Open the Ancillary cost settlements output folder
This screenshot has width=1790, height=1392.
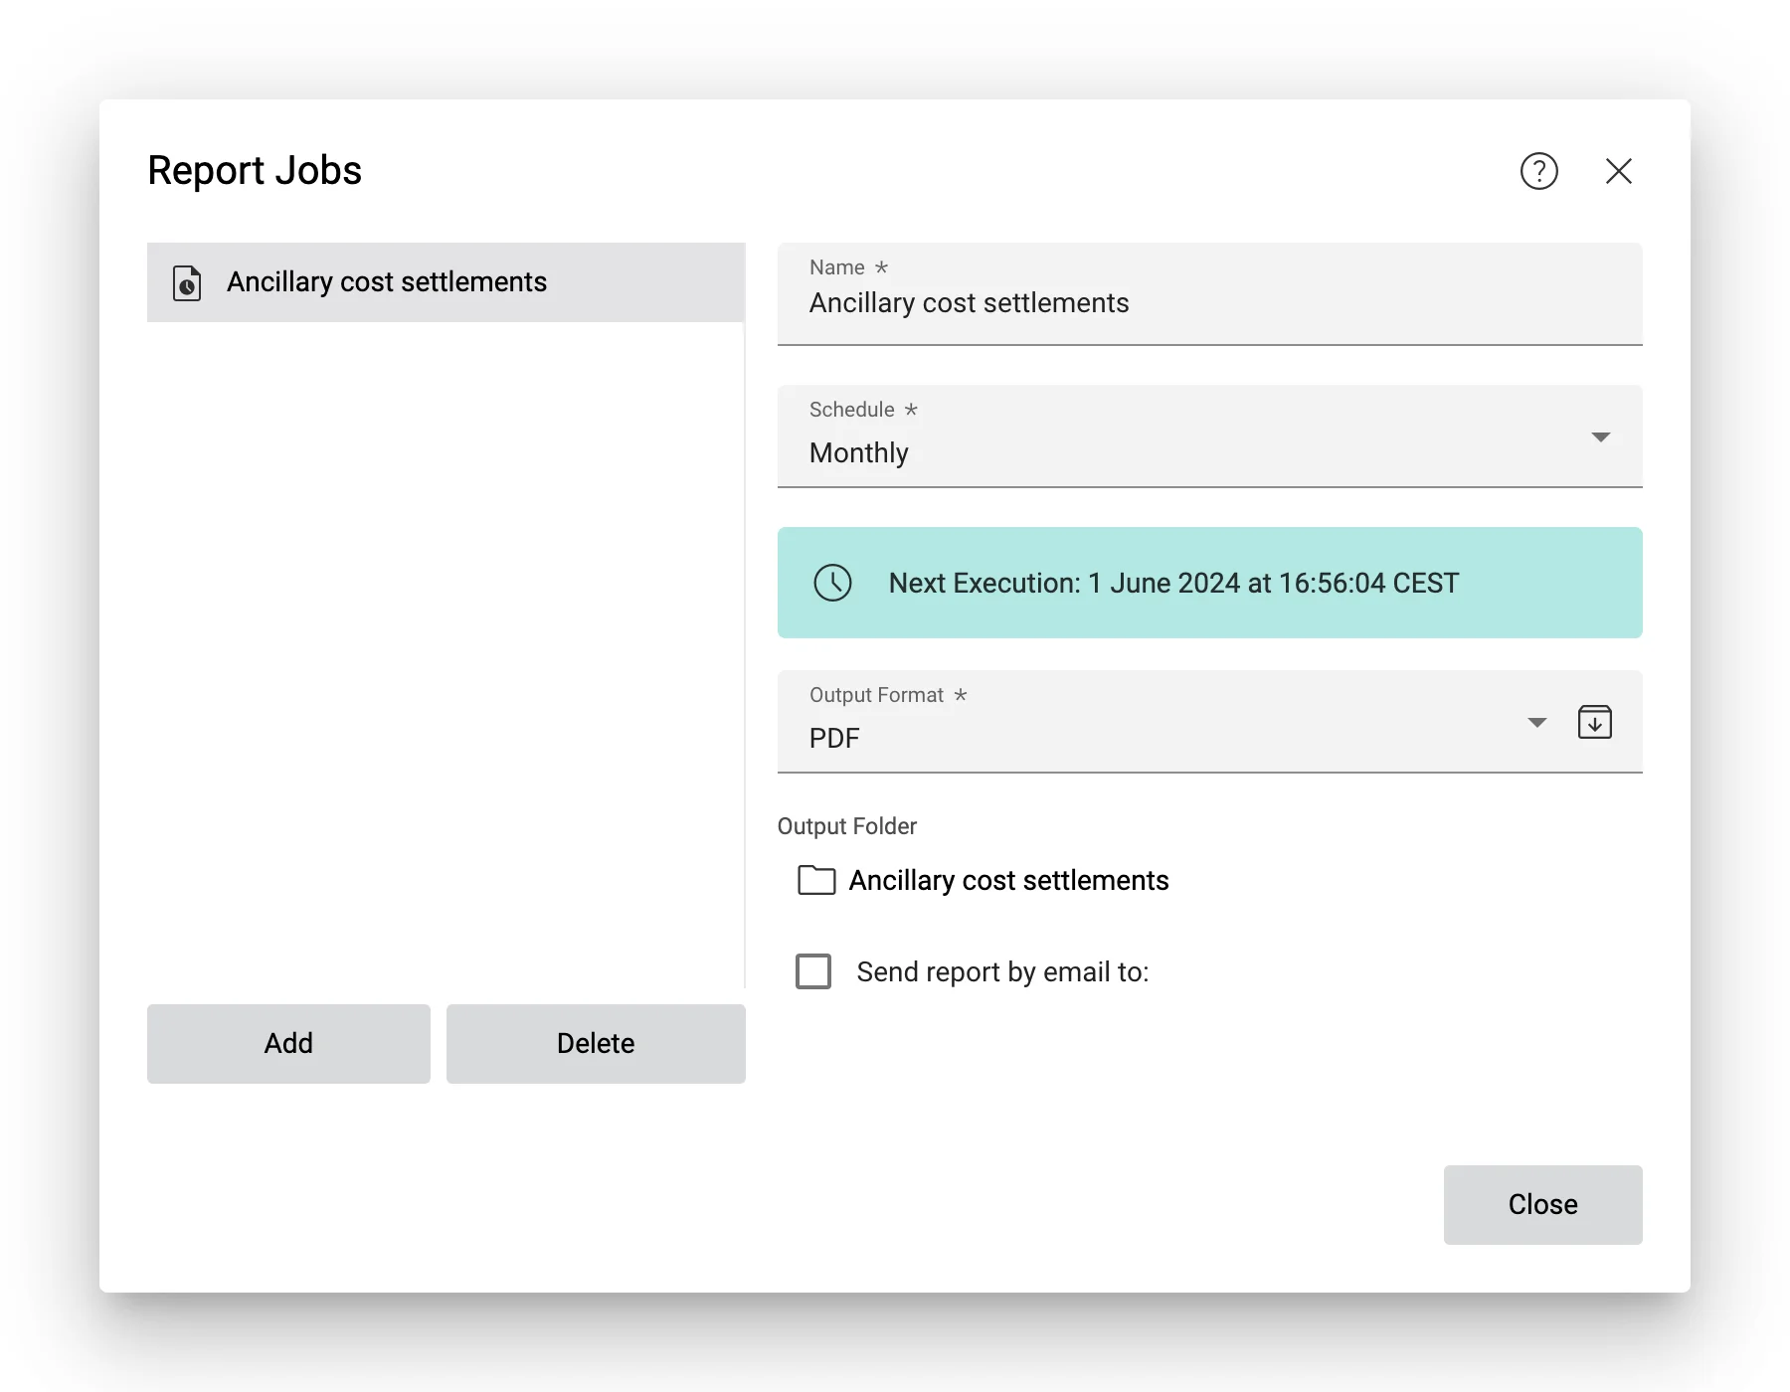(x=1008, y=881)
